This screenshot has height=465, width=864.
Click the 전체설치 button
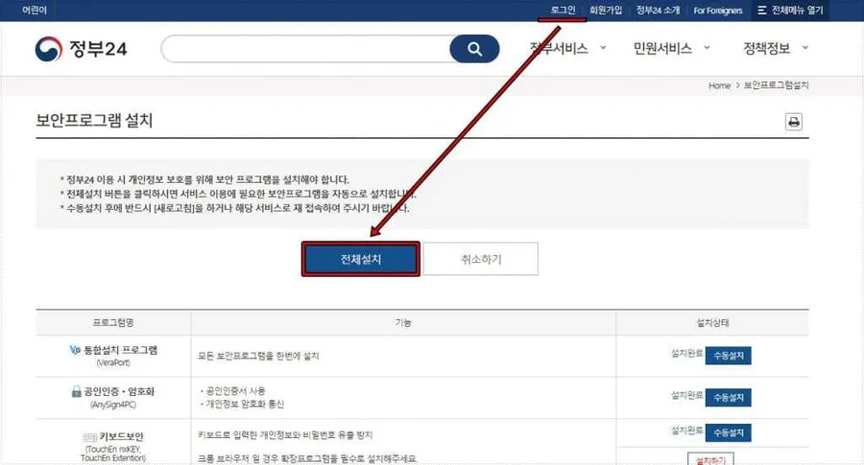tap(361, 259)
